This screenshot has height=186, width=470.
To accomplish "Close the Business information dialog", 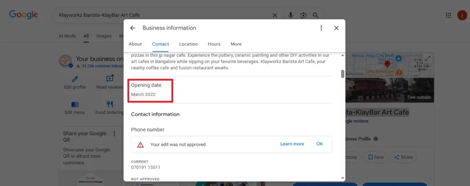I will (x=336, y=28).
